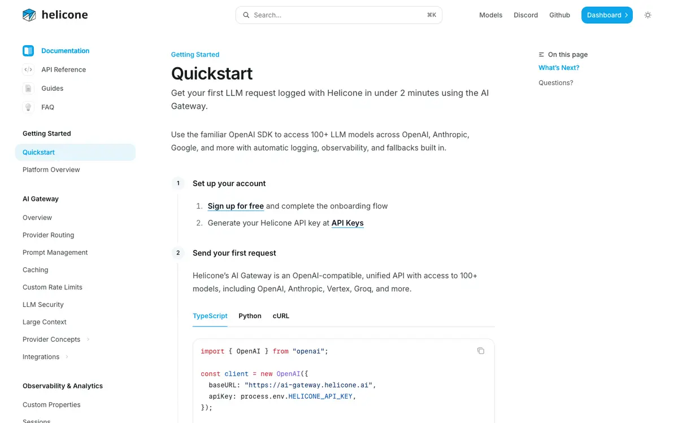
Task: Click the helicone wordmark text
Action: [65, 15]
